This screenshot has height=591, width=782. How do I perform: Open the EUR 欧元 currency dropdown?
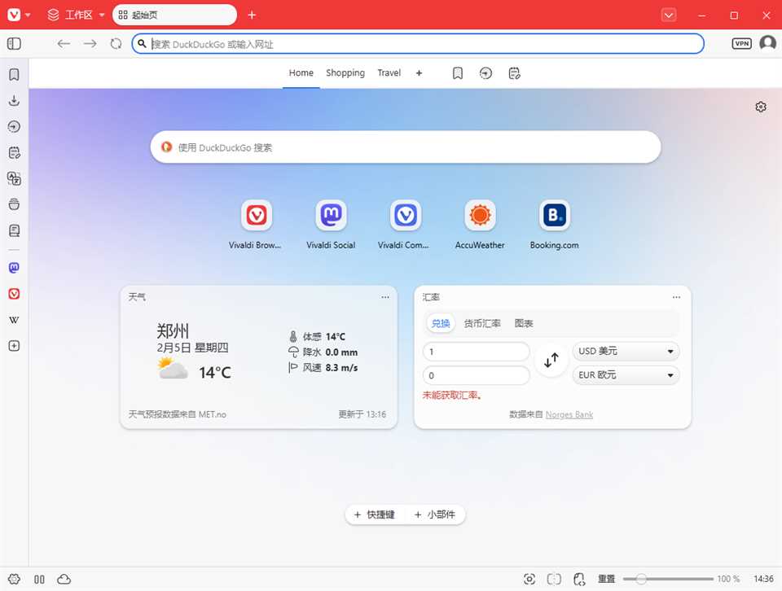(x=626, y=374)
